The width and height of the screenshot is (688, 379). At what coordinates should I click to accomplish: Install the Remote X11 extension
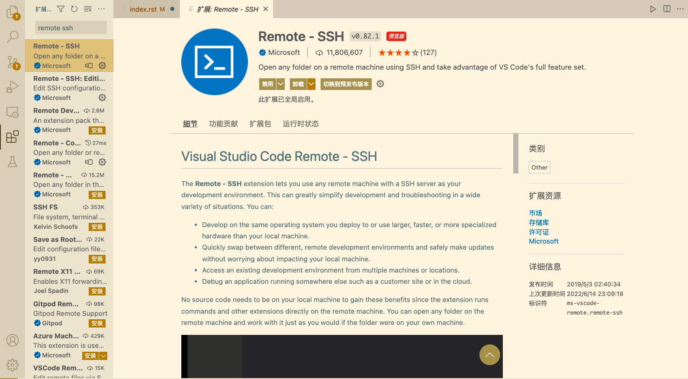point(97,291)
